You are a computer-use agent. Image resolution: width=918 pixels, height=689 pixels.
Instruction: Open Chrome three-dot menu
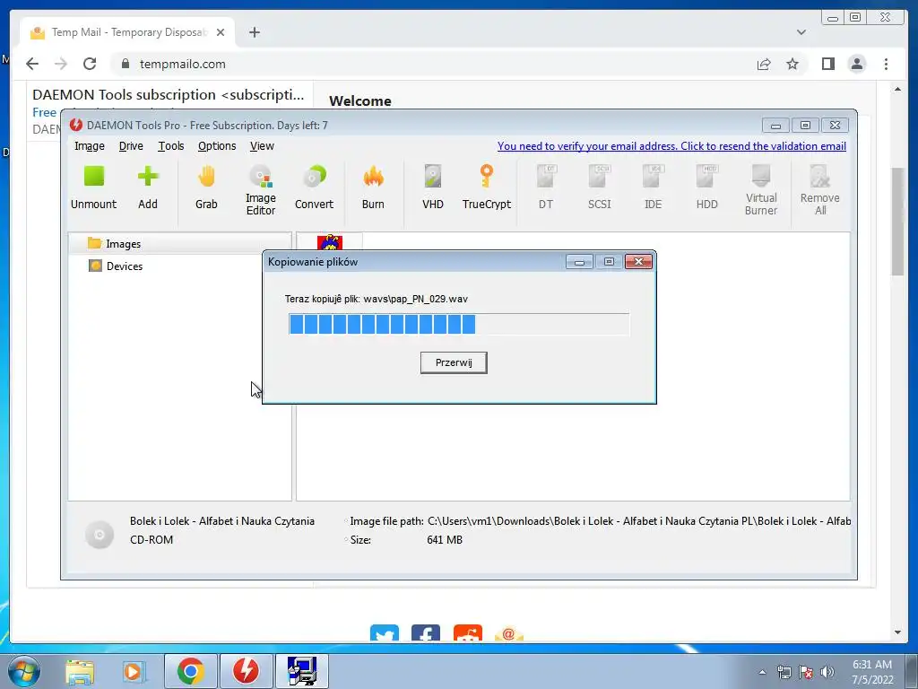coord(886,64)
